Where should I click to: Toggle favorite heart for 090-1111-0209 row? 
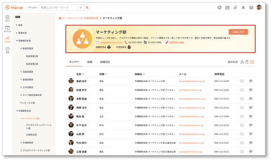(251, 116)
